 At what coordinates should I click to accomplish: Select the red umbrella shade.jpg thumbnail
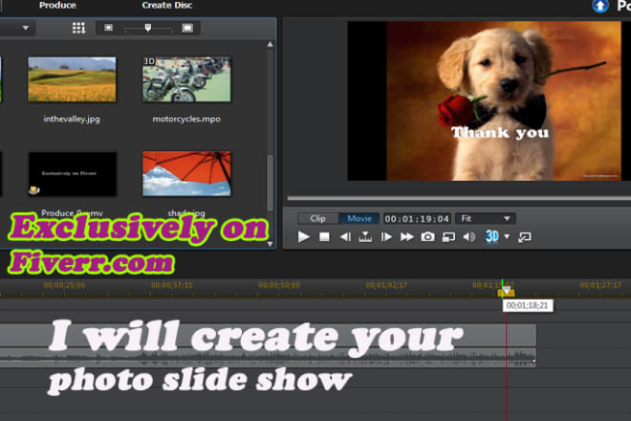pos(186,173)
